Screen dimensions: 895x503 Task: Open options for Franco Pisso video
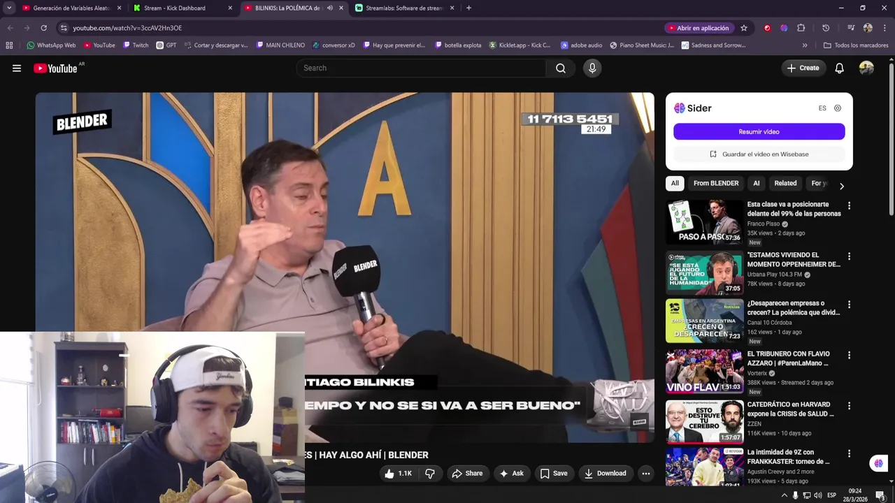[849, 206]
